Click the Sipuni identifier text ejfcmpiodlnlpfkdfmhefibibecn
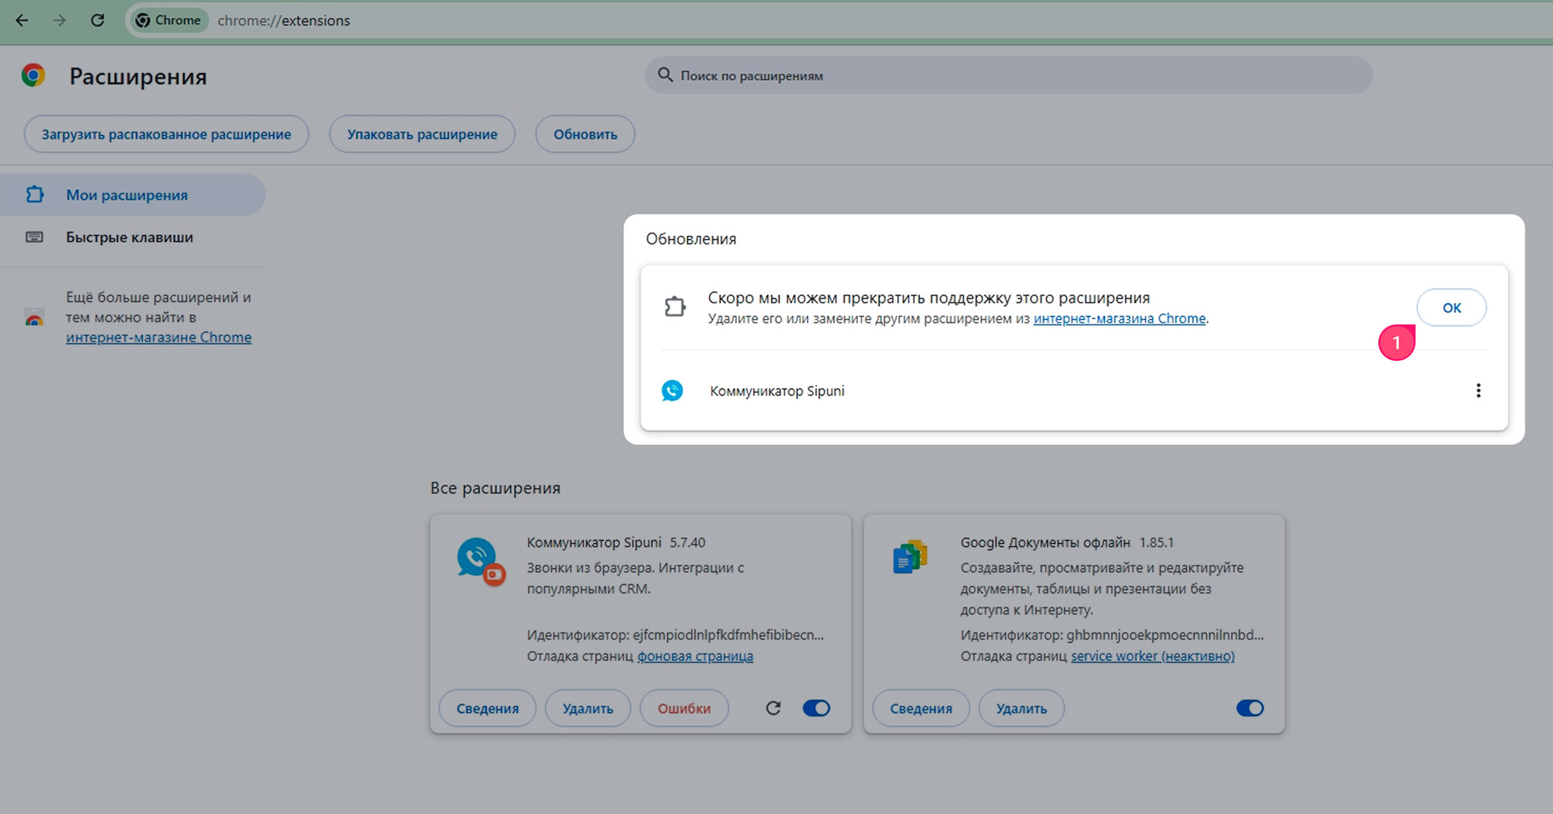1553x814 pixels. 728,635
